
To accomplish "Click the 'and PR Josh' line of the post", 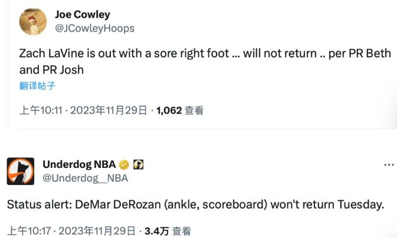I will pos(51,69).
